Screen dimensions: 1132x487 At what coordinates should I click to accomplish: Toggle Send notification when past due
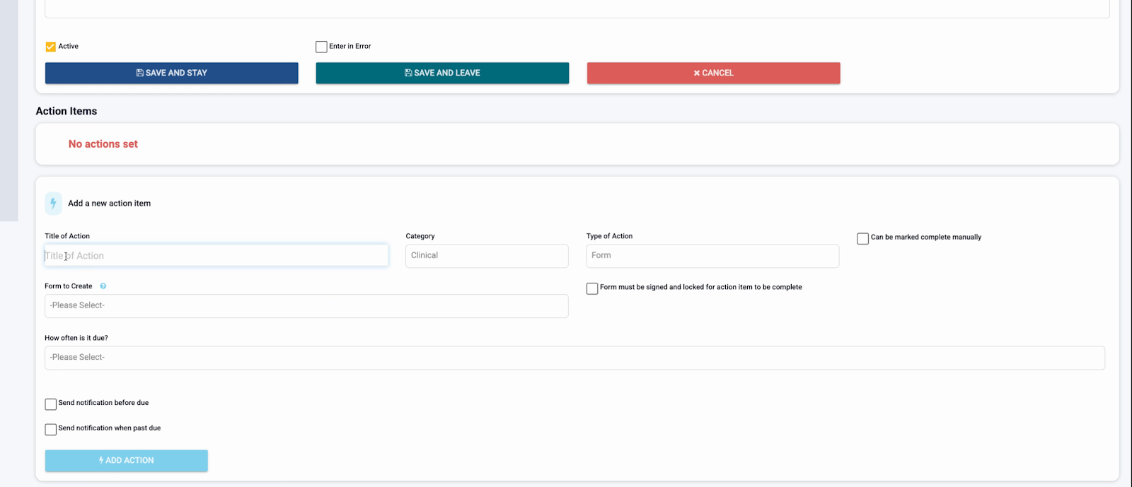[51, 429]
